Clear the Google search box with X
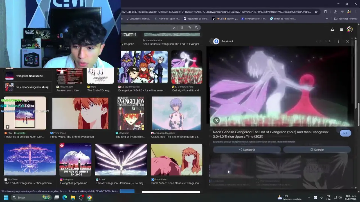 (x=174, y=27)
